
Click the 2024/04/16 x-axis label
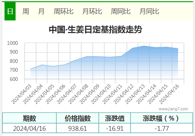[169, 94]
